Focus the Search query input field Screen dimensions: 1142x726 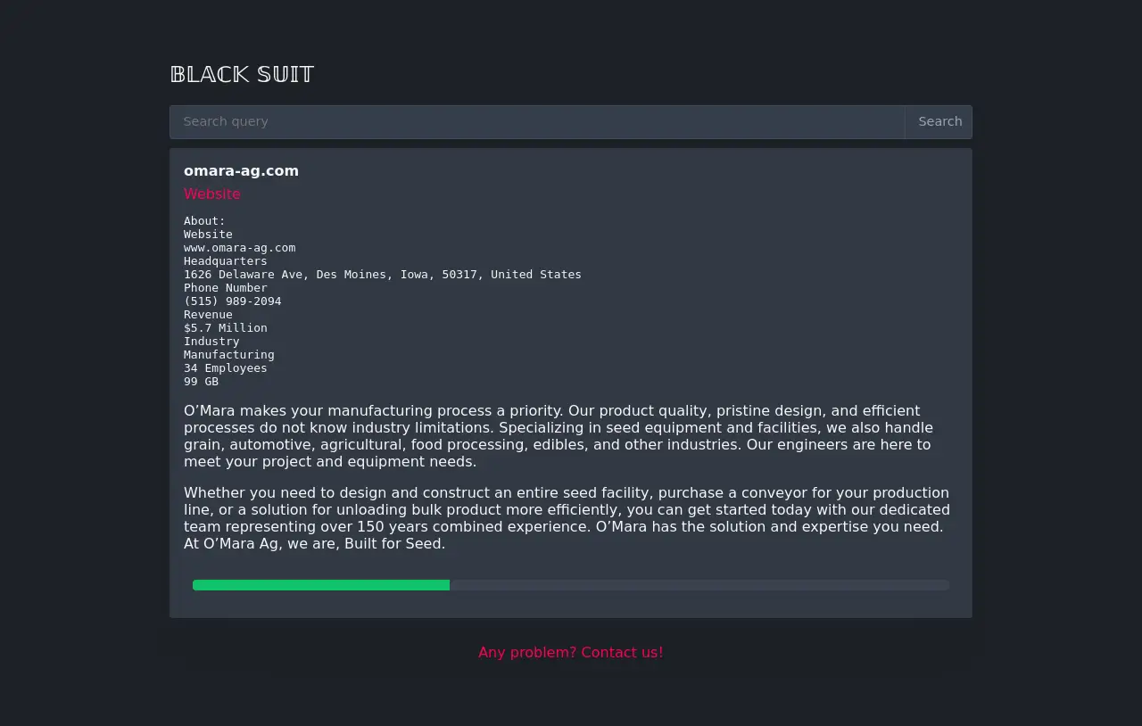click(536, 122)
